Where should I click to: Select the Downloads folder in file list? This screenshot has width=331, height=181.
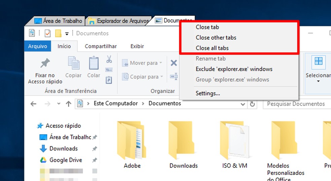click(183, 145)
